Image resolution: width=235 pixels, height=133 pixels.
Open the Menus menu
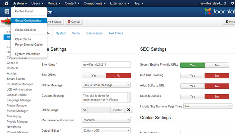pos(54,3)
